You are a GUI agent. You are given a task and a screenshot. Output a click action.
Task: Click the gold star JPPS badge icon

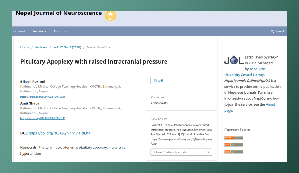pyautogui.click(x=110, y=15)
